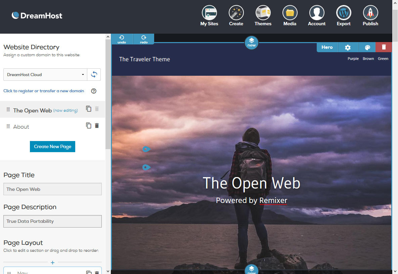398x274 pixels.
Task: Open Hero section settings gear
Action: (348, 47)
